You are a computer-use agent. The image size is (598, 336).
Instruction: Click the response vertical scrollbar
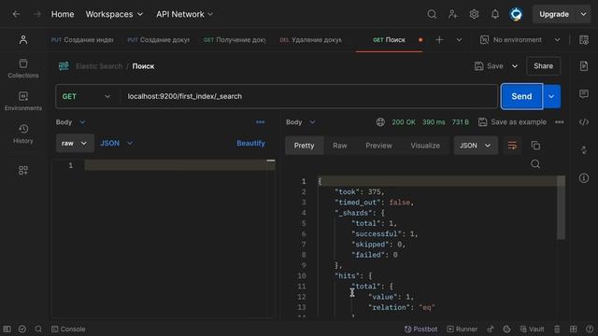coord(561,207)
